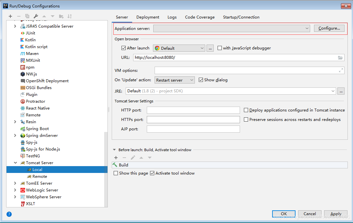Enable with JavaScript debugger checkbox
The height and width of the screenshot is (223, 353).
click(x=220, y=48)
